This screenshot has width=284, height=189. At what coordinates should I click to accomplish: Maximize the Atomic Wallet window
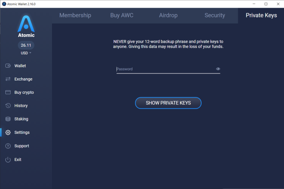coord(266,4)
